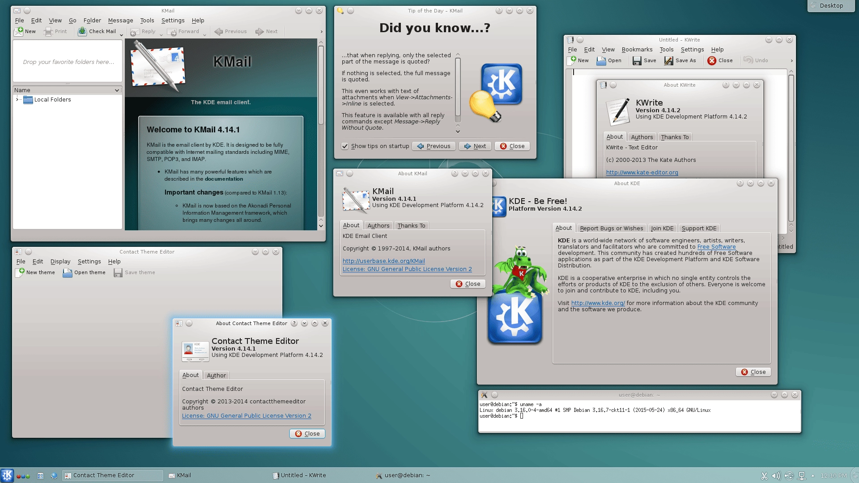Open the kate-editor.org link in About KWrite
Viewport: 859px width, 483px height.
tap(642, 173)
